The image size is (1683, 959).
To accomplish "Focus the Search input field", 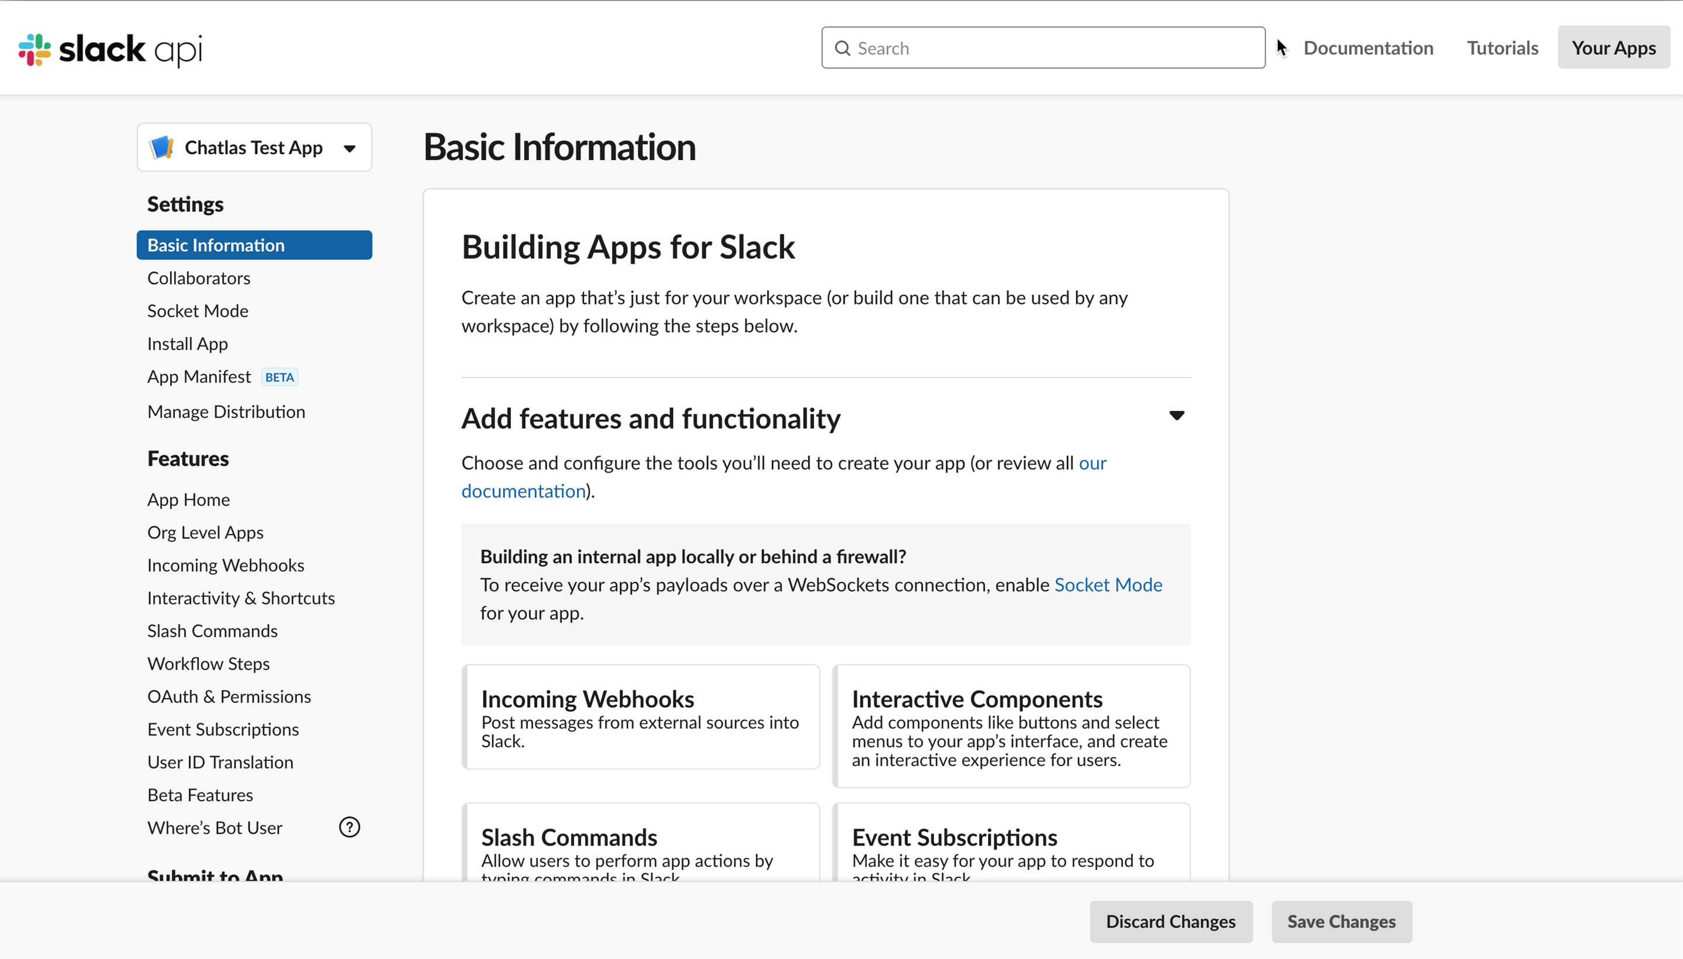I will click(1054, 48).
